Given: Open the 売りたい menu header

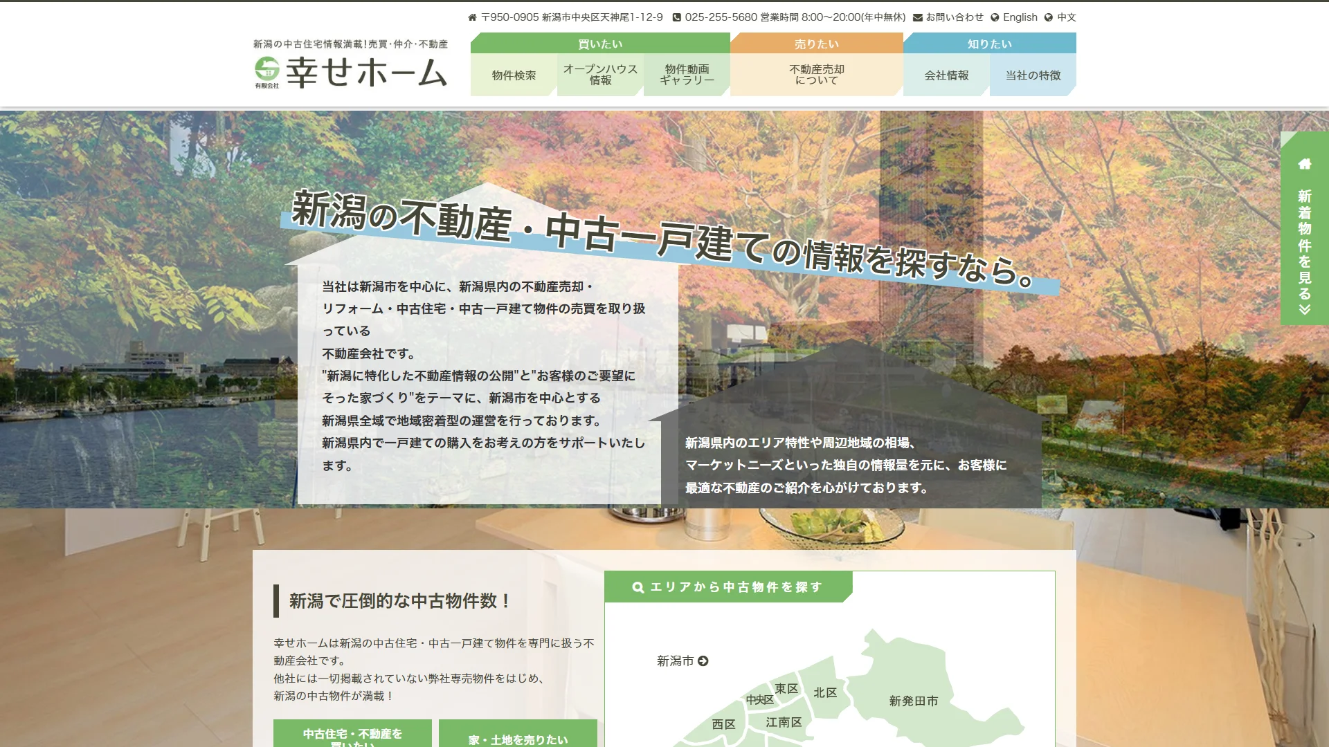Looking at the screenshot, I should 817,44.
